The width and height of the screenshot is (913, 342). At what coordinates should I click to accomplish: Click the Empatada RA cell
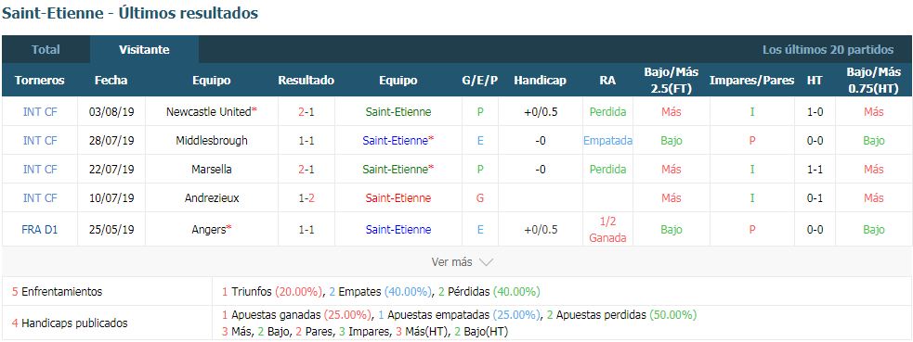pyautogui.click(x=607, y=141)
